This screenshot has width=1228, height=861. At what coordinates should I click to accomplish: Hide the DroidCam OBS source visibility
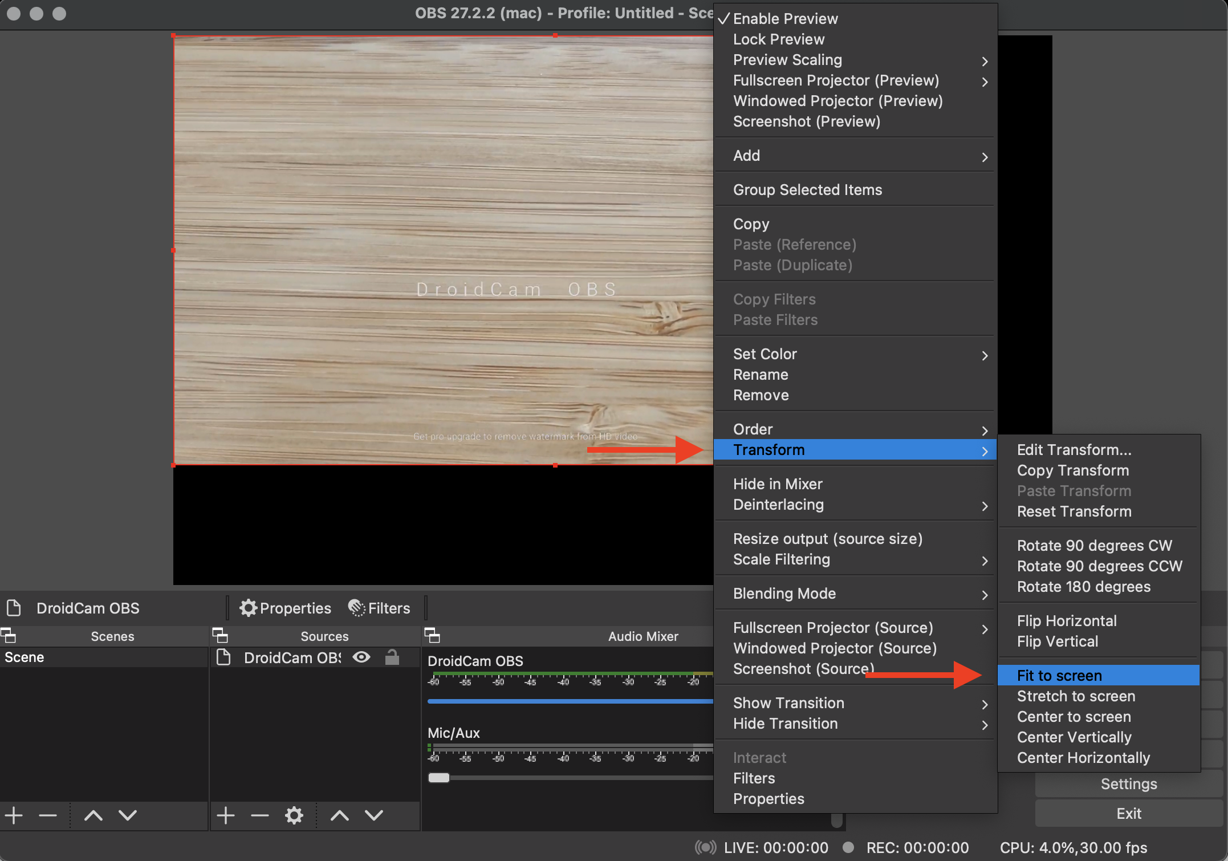(x=361, y=657)
